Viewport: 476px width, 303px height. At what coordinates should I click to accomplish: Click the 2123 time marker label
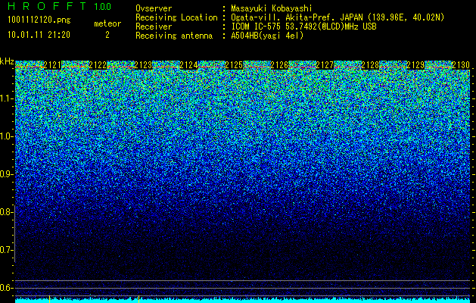[143, 65]
